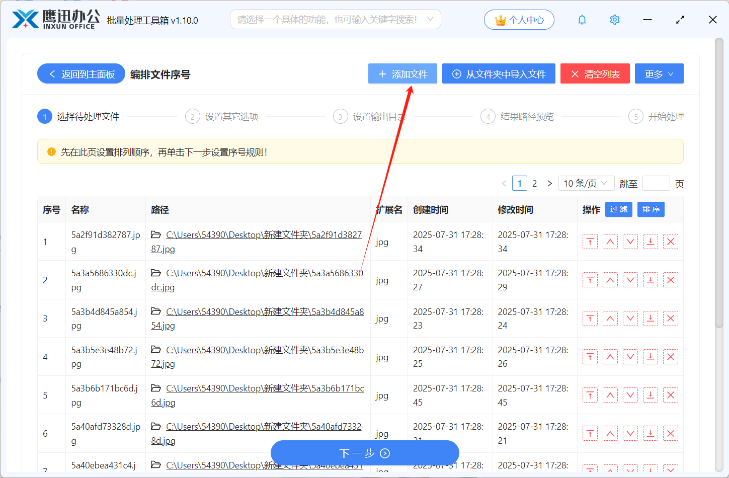The image size is (729, 478).
Task: Select page 1 in pagination
Action: [520, 184]
